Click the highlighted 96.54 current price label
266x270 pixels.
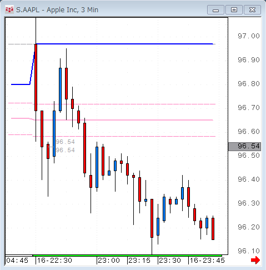click(245, 147)
